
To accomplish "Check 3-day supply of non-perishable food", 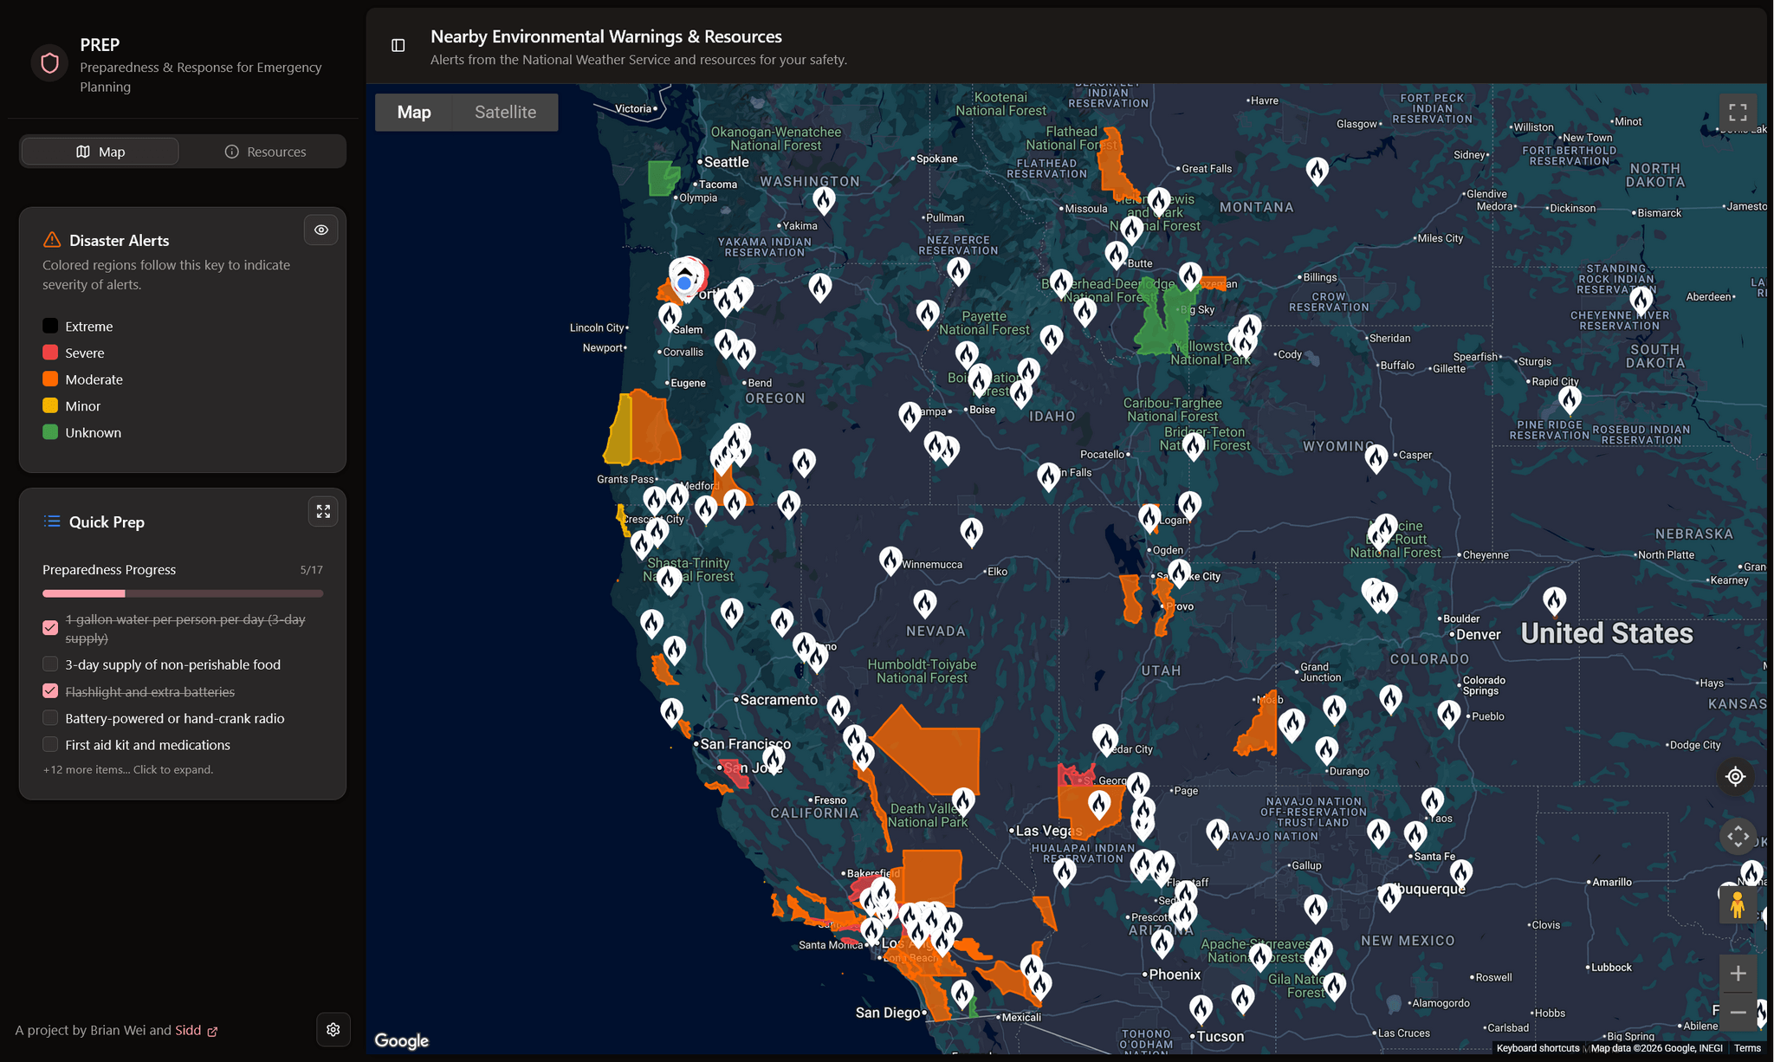I will tap(50, 664).
